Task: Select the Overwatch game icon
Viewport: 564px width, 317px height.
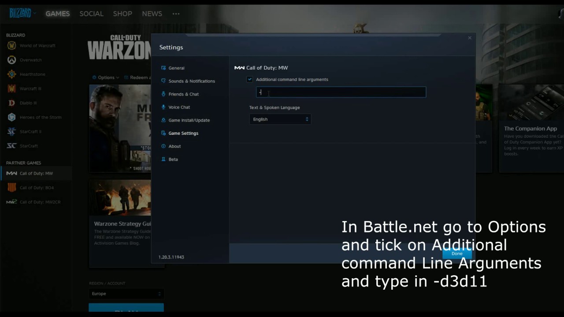Action: (12, 60)
